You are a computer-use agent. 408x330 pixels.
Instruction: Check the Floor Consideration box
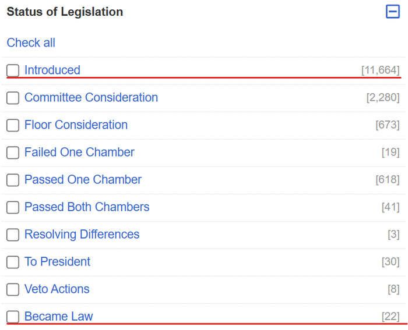pos(13,125)
